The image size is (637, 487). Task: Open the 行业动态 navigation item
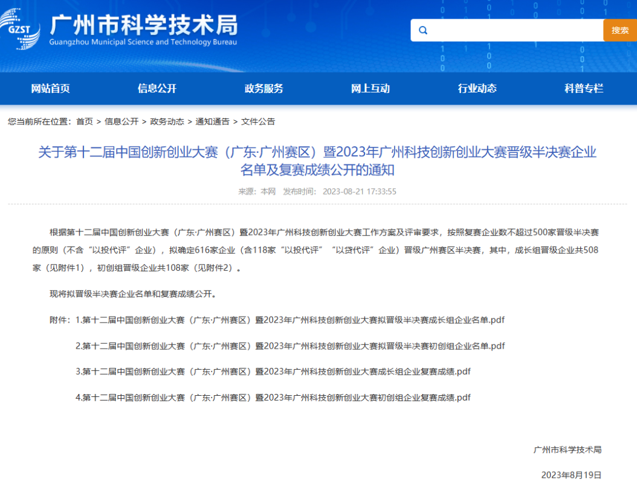pos(477,89)
